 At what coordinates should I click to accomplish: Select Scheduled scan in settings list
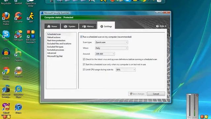pos(54,34)
